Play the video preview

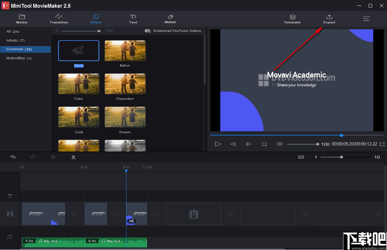click(218, 144)
